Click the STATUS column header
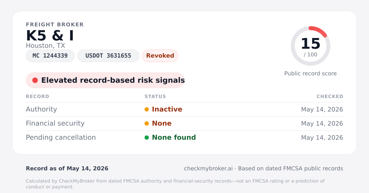Viewport: 369px width, 193px height. [155, 96]
